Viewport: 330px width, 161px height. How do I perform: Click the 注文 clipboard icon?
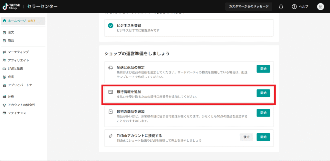click(5, 33)
